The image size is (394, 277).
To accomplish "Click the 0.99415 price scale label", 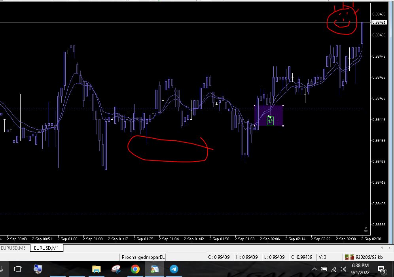I will 379,183.
